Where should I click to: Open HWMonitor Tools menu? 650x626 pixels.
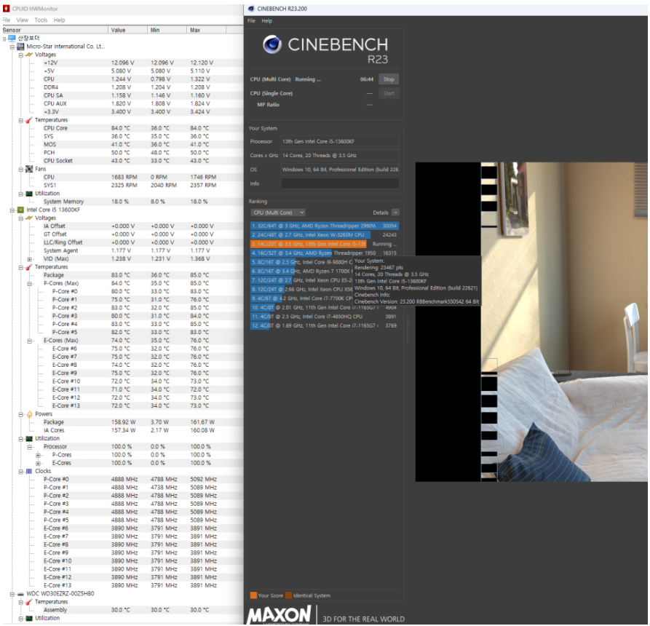point(41,20)
